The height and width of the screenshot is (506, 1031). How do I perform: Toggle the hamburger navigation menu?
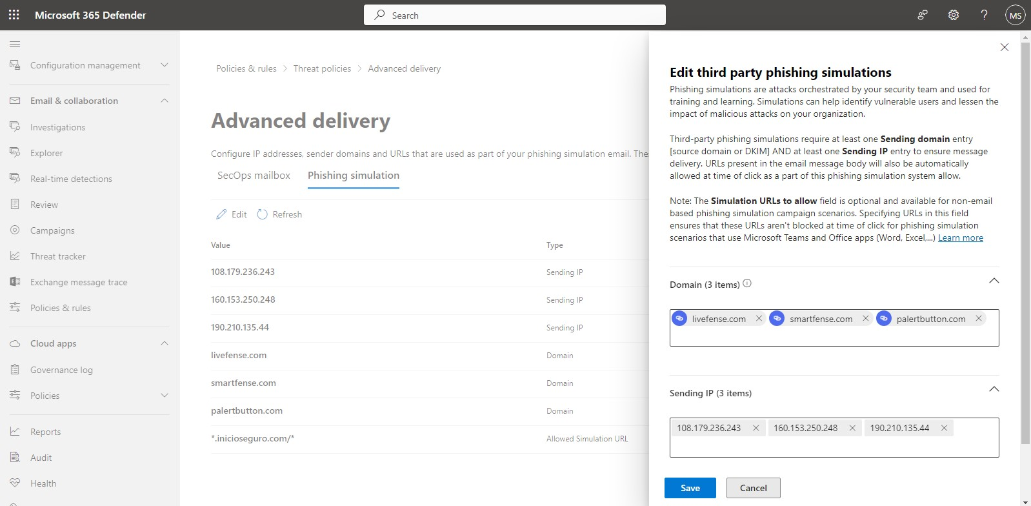point(15,44)
